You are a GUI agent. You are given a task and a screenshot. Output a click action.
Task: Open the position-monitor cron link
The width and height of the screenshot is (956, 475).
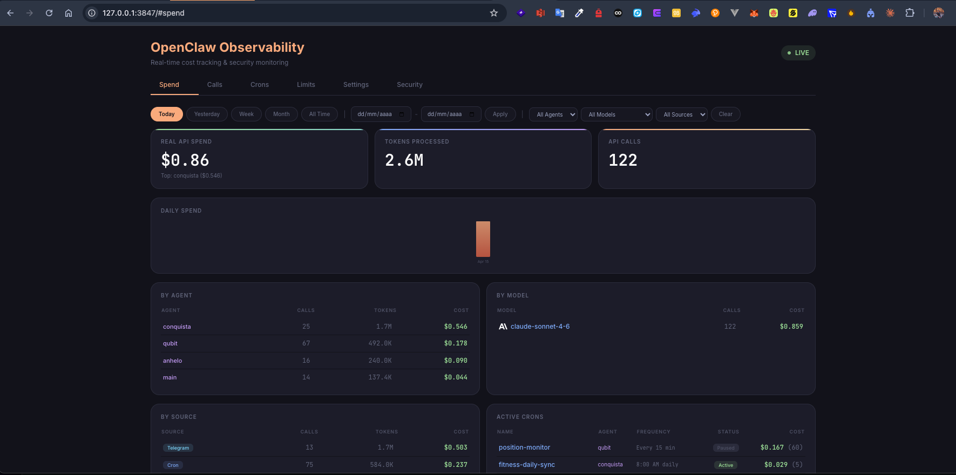tap(525, 447)
